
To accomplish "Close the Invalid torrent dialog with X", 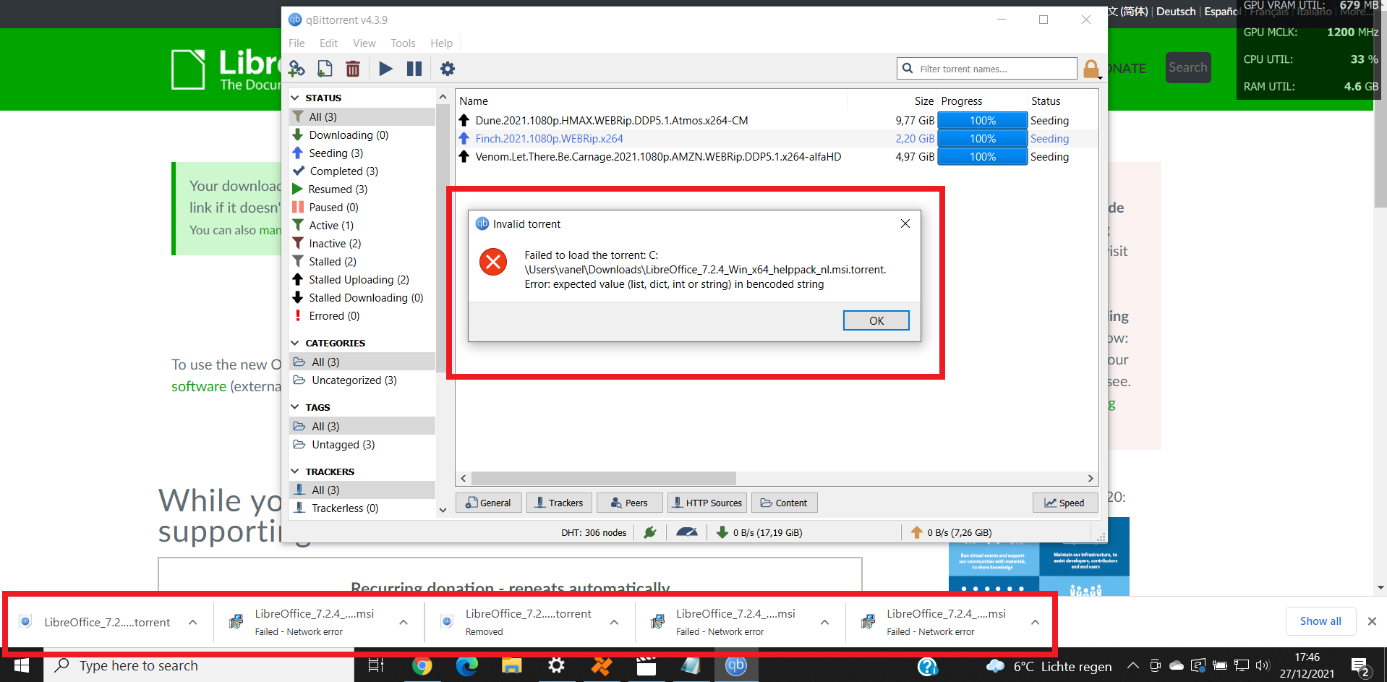I will tap(905, 223).
